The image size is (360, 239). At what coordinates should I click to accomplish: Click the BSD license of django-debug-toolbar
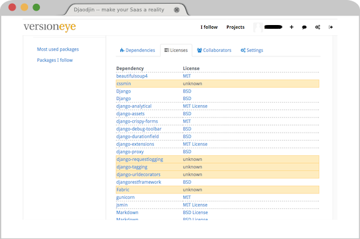point(187,129)
